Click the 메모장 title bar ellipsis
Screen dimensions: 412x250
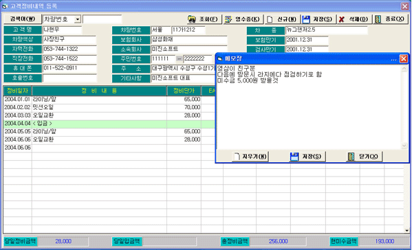[393, 59]
